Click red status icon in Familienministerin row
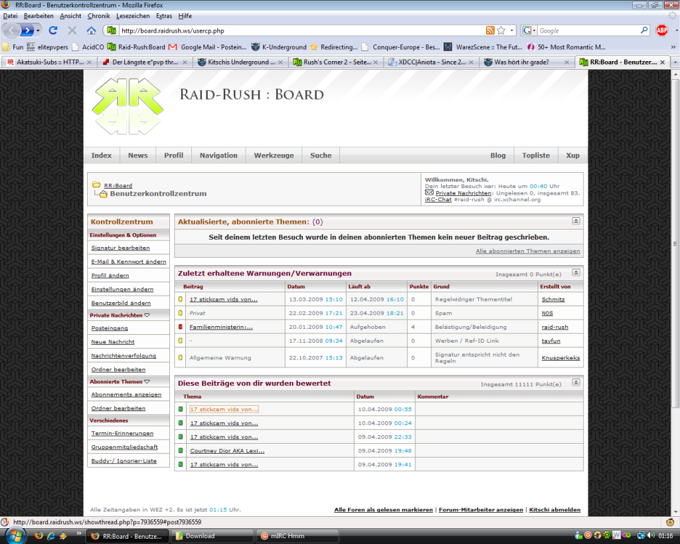 pos(181,327)
